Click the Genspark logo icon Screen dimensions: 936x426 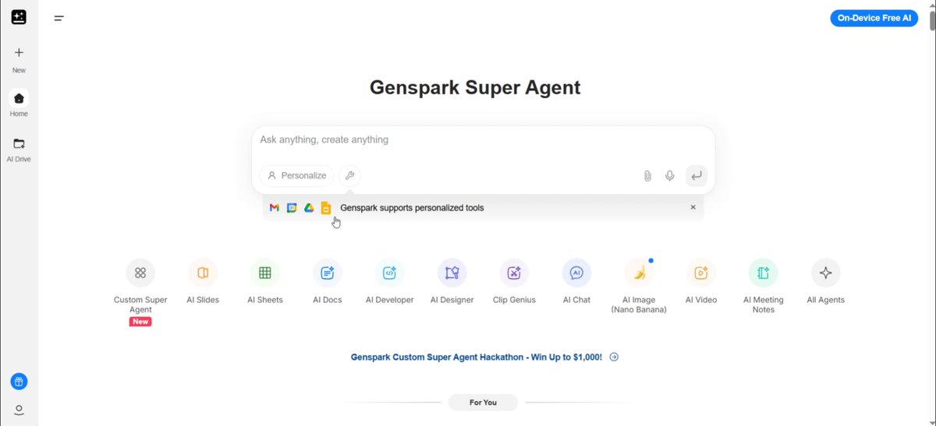point(19,17)
